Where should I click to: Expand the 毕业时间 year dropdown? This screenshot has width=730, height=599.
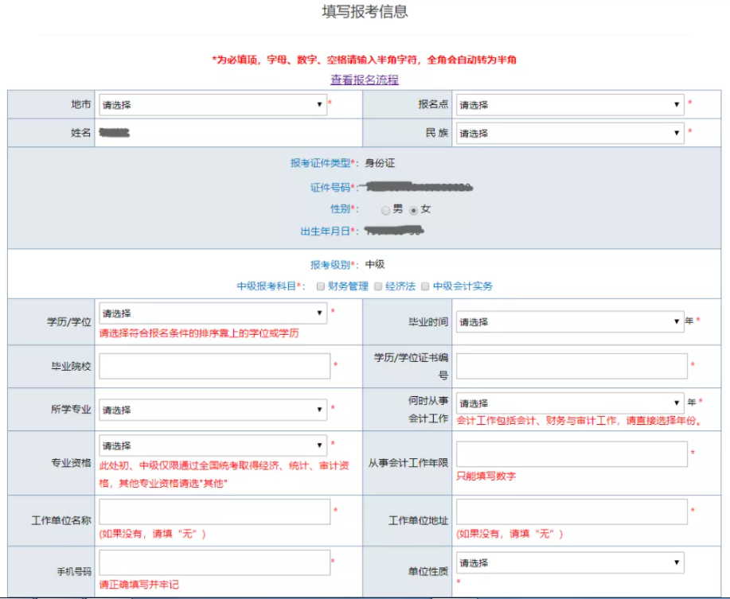[x=569, y=322]
